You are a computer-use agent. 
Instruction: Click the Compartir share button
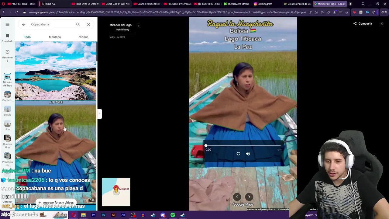pyautogui.click(x=363, y=23)
